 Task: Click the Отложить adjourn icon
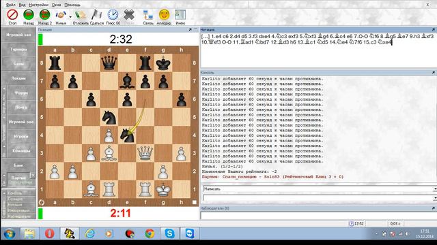81,15
